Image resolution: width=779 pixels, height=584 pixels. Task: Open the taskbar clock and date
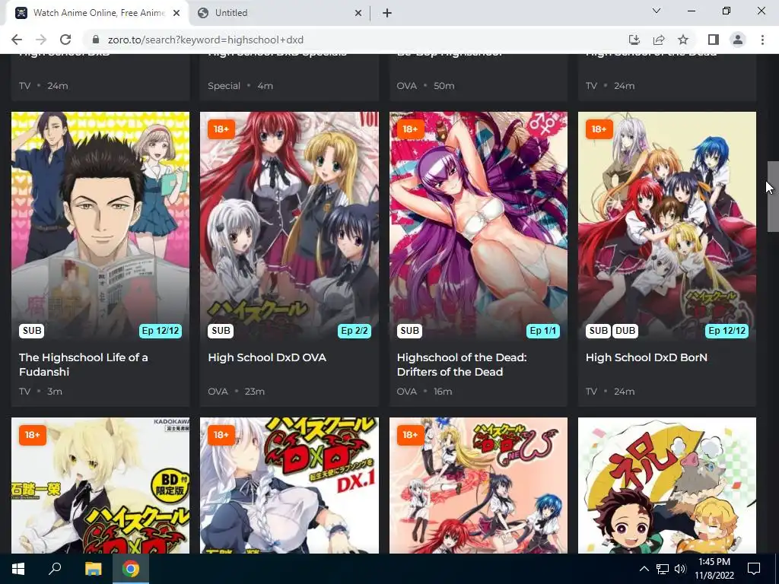[x=714, y=569]
